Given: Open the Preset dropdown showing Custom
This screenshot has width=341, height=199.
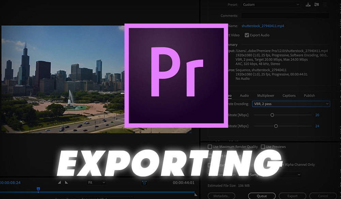Looking at the screenshot, I should [271, 4].
